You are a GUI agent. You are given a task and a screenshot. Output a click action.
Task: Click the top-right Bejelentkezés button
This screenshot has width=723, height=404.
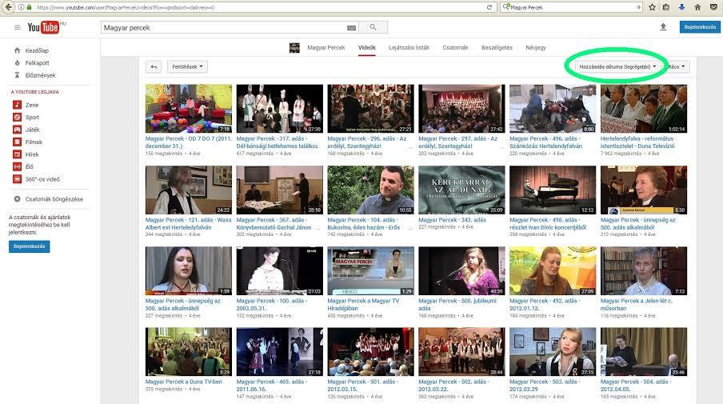(699, 27)
